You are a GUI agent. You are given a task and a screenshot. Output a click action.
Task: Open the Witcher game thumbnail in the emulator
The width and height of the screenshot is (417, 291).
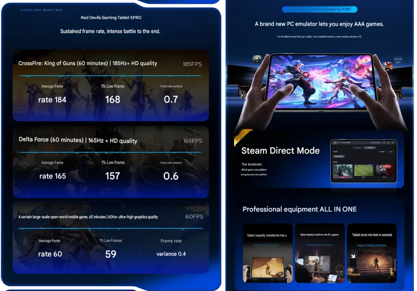385,170
